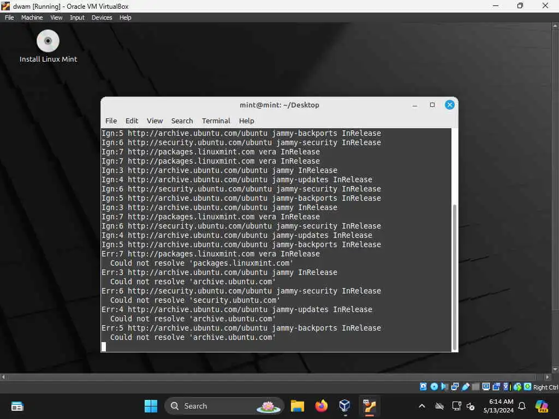This screenshot has height=419, width=559.
Task: Open Copilot preview taskbar icon
Action: pyautogui.click(x=542, y=406)
